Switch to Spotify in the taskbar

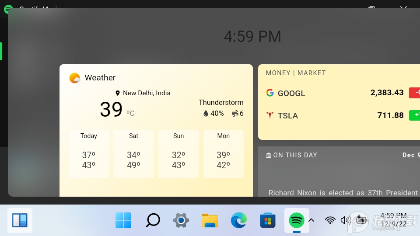click(x=297, y=220)
